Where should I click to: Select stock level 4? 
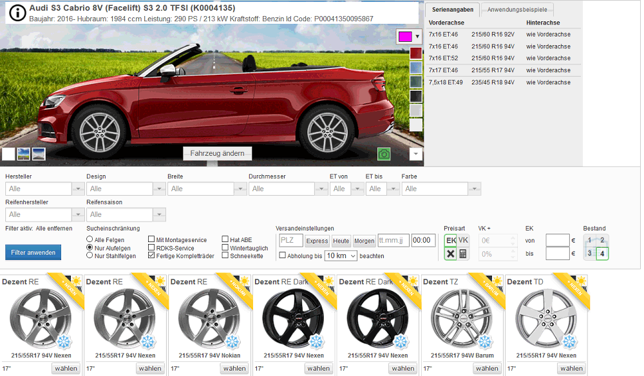602,253
